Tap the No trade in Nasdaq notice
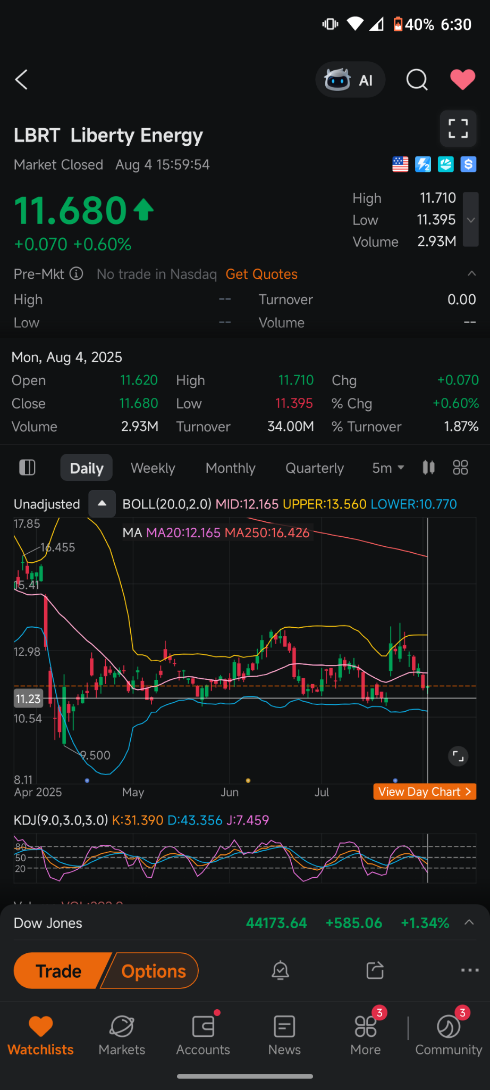The width and height of the screenshot is (490, 1090). click(157, 274)
